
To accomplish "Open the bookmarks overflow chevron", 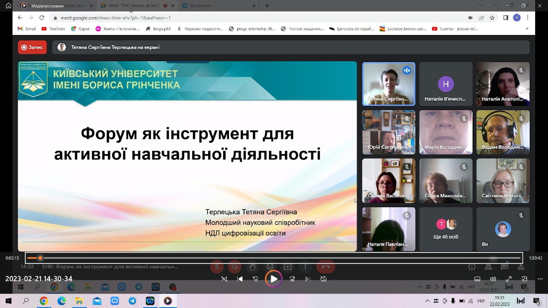I will pyautogui.click(x=527, y=28).
